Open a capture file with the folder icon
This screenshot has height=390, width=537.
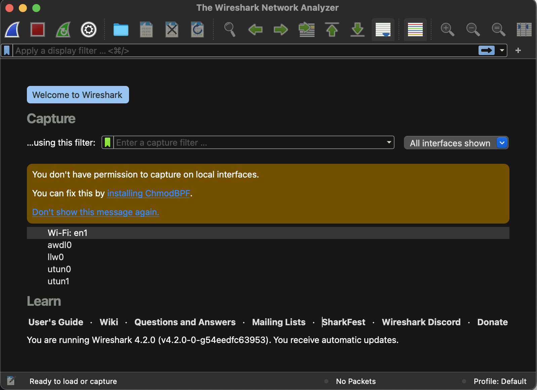(121, 30)
